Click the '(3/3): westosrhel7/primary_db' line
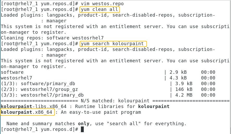 [x=108, y=95]
